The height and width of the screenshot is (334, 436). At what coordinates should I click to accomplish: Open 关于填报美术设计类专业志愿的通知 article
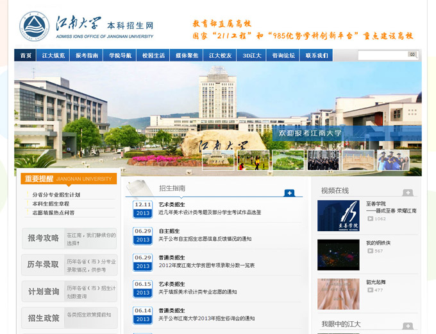click(x=197, y=292)
